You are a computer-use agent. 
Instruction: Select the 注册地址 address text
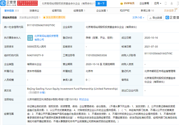tap(52, 99)
